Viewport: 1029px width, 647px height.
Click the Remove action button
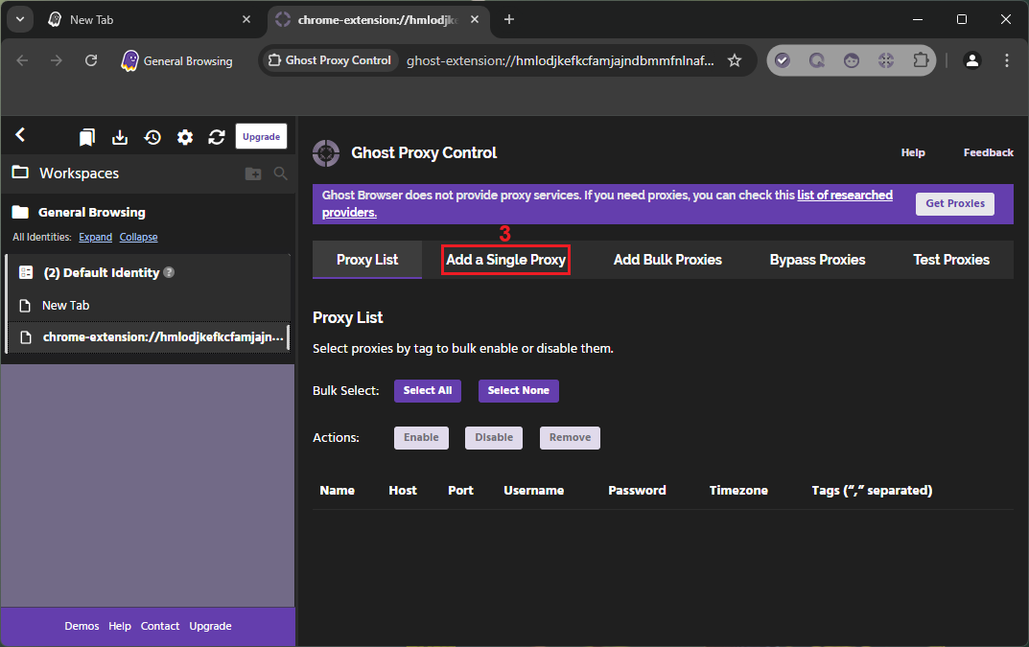click(570, 438)
